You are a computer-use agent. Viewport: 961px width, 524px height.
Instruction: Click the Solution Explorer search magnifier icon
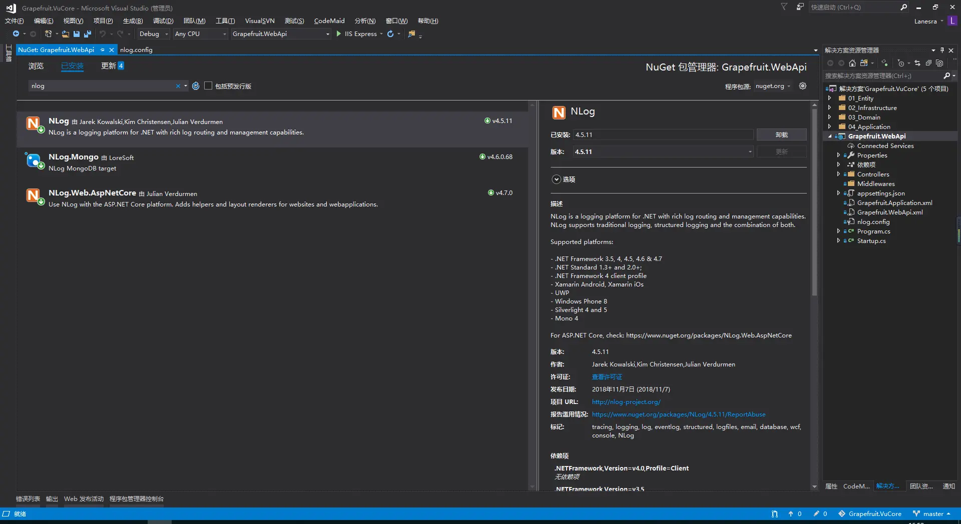coord(946,76)
